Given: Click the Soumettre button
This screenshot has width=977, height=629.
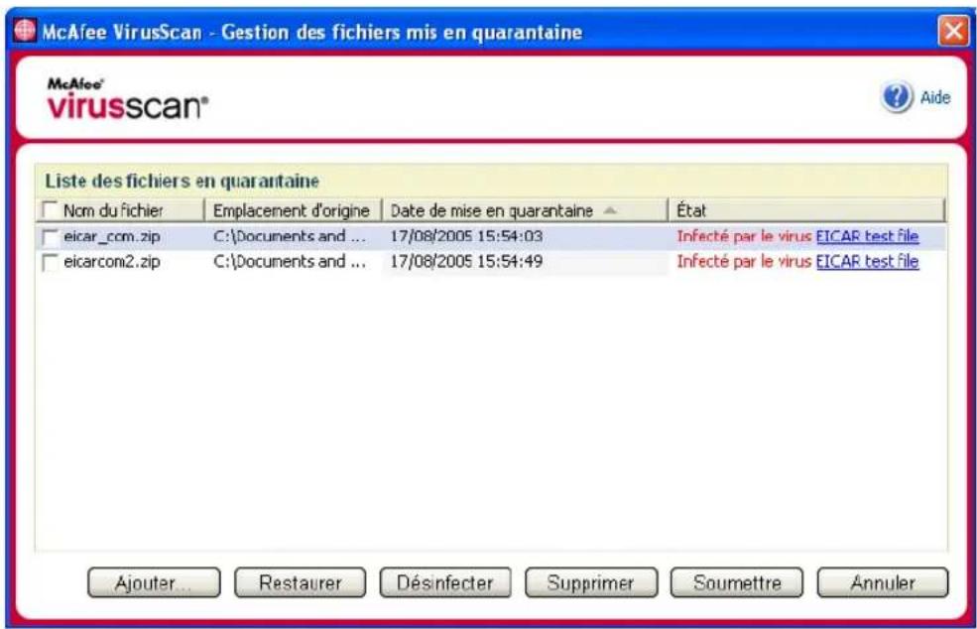Looking at the screenshot, I should pyautogui.click(x=737, y=583).
